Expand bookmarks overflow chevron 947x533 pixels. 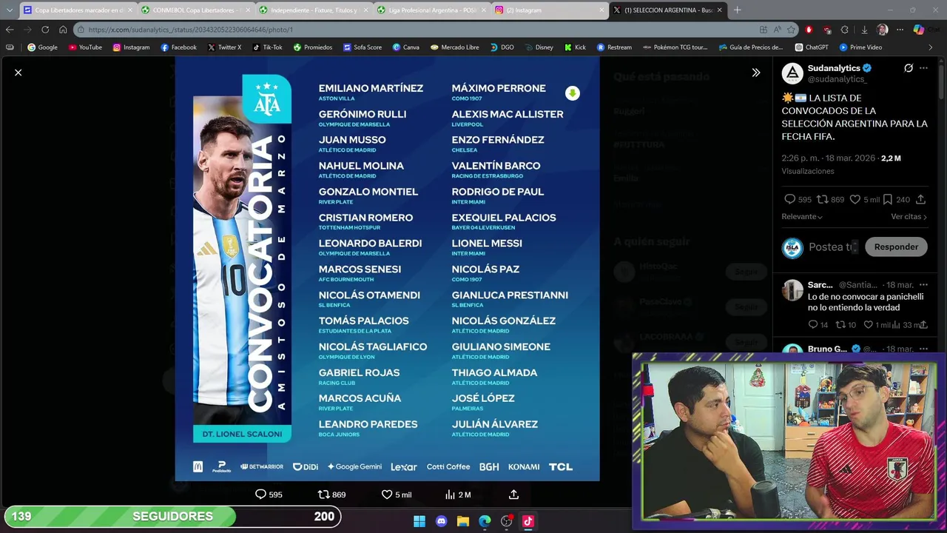point(931,47)
